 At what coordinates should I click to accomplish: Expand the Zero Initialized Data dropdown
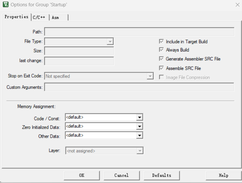point(140,126)
